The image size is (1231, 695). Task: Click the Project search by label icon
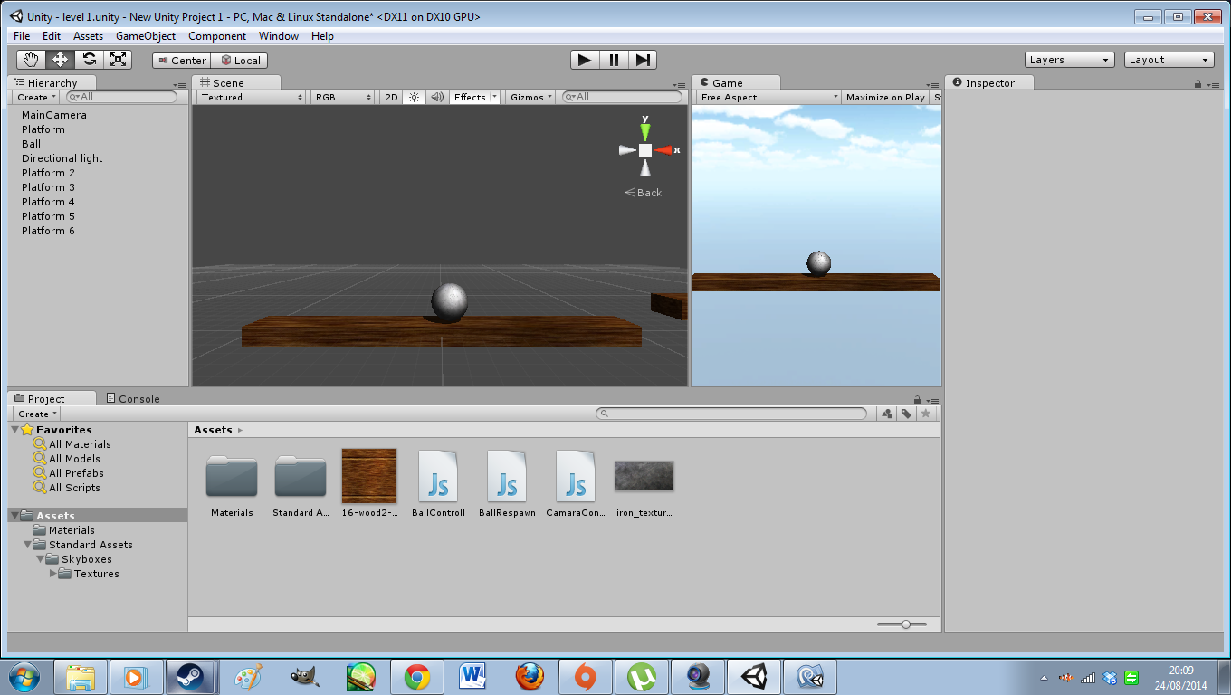pyautogui.click(x=905, y=414)
